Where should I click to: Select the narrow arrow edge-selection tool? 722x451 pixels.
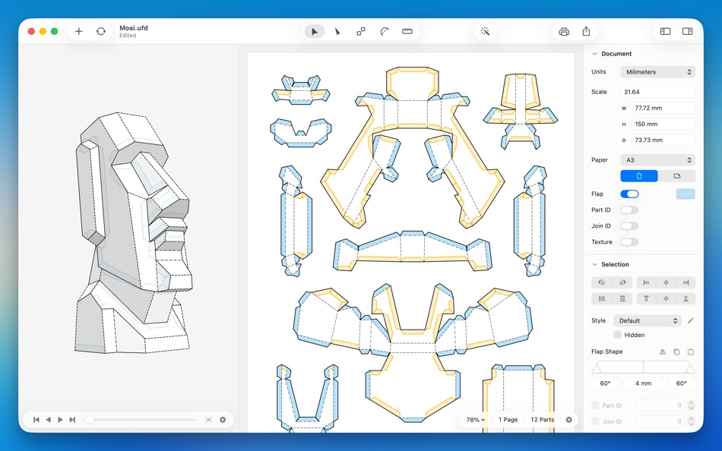click(x=337, y=31)
